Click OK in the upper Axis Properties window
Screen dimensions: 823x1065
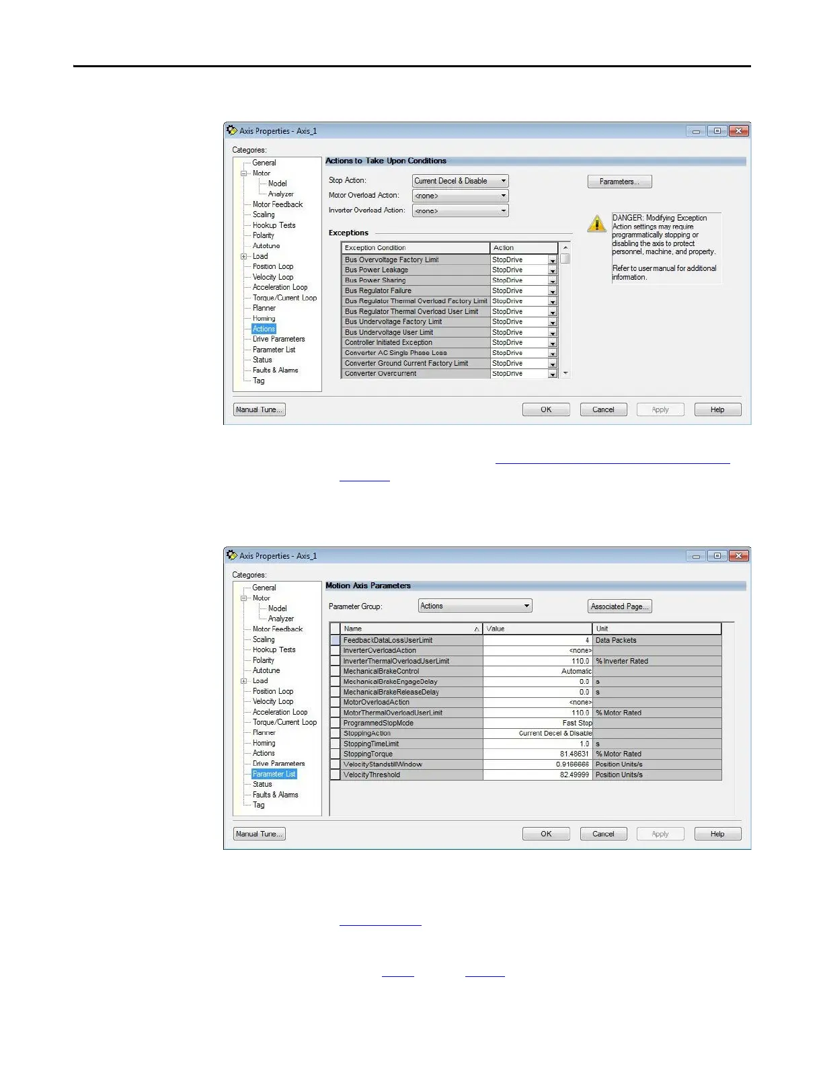(x=546, y=409)
